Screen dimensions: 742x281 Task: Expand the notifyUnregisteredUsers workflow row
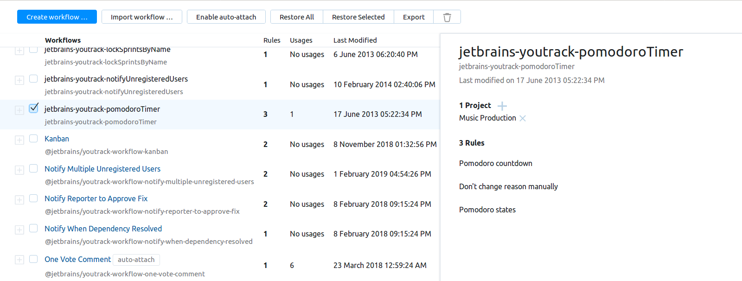(19, 80)
